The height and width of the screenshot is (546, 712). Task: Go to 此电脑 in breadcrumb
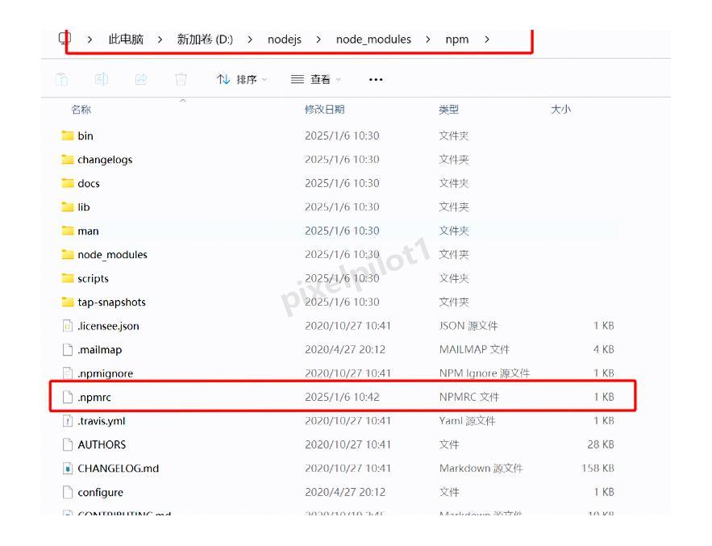click(126, 40)
